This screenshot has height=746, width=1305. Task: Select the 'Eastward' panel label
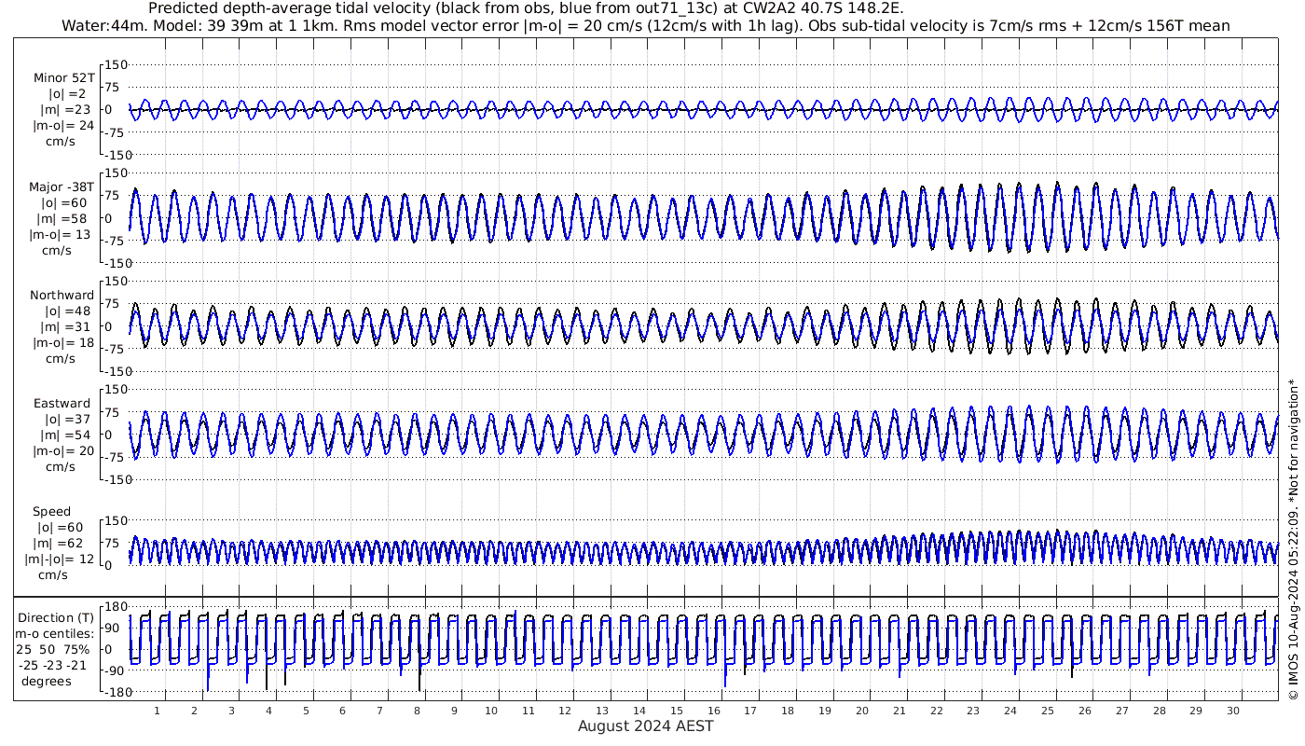(x=62, y=404)
